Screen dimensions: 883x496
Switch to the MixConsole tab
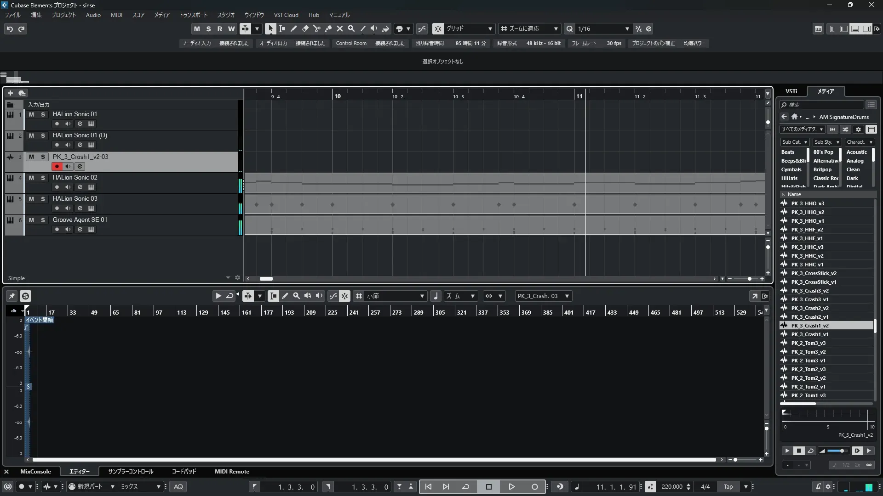click(x=35, y=471)
